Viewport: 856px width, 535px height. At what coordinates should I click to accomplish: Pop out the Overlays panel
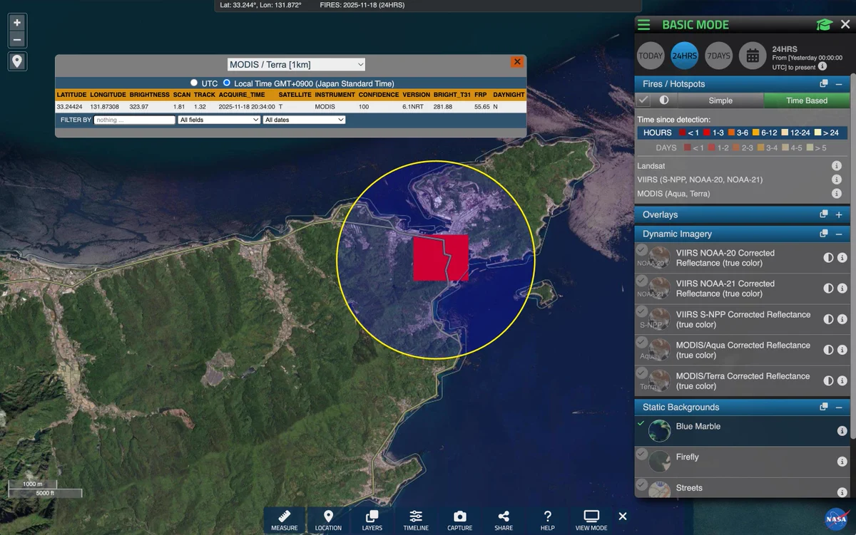coord(824,214)
